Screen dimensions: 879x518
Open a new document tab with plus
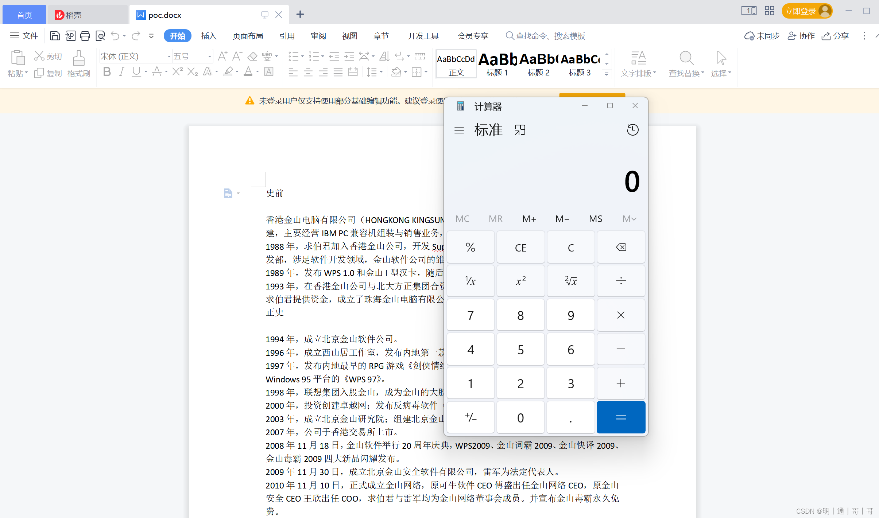click(x=300, y=15)
